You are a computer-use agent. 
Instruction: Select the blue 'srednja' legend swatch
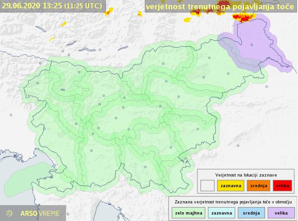point(251,213)
